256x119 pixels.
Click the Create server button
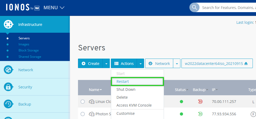click(x=90, y=64)
